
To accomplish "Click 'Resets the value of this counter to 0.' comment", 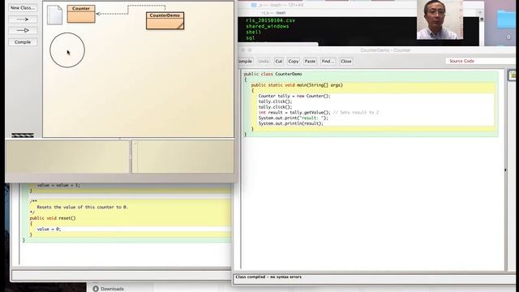I will 82,207.
